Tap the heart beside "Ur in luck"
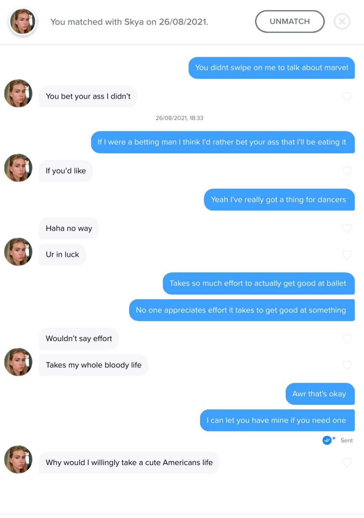The width and height of the screenshot is (364, 518). [347, 255]
